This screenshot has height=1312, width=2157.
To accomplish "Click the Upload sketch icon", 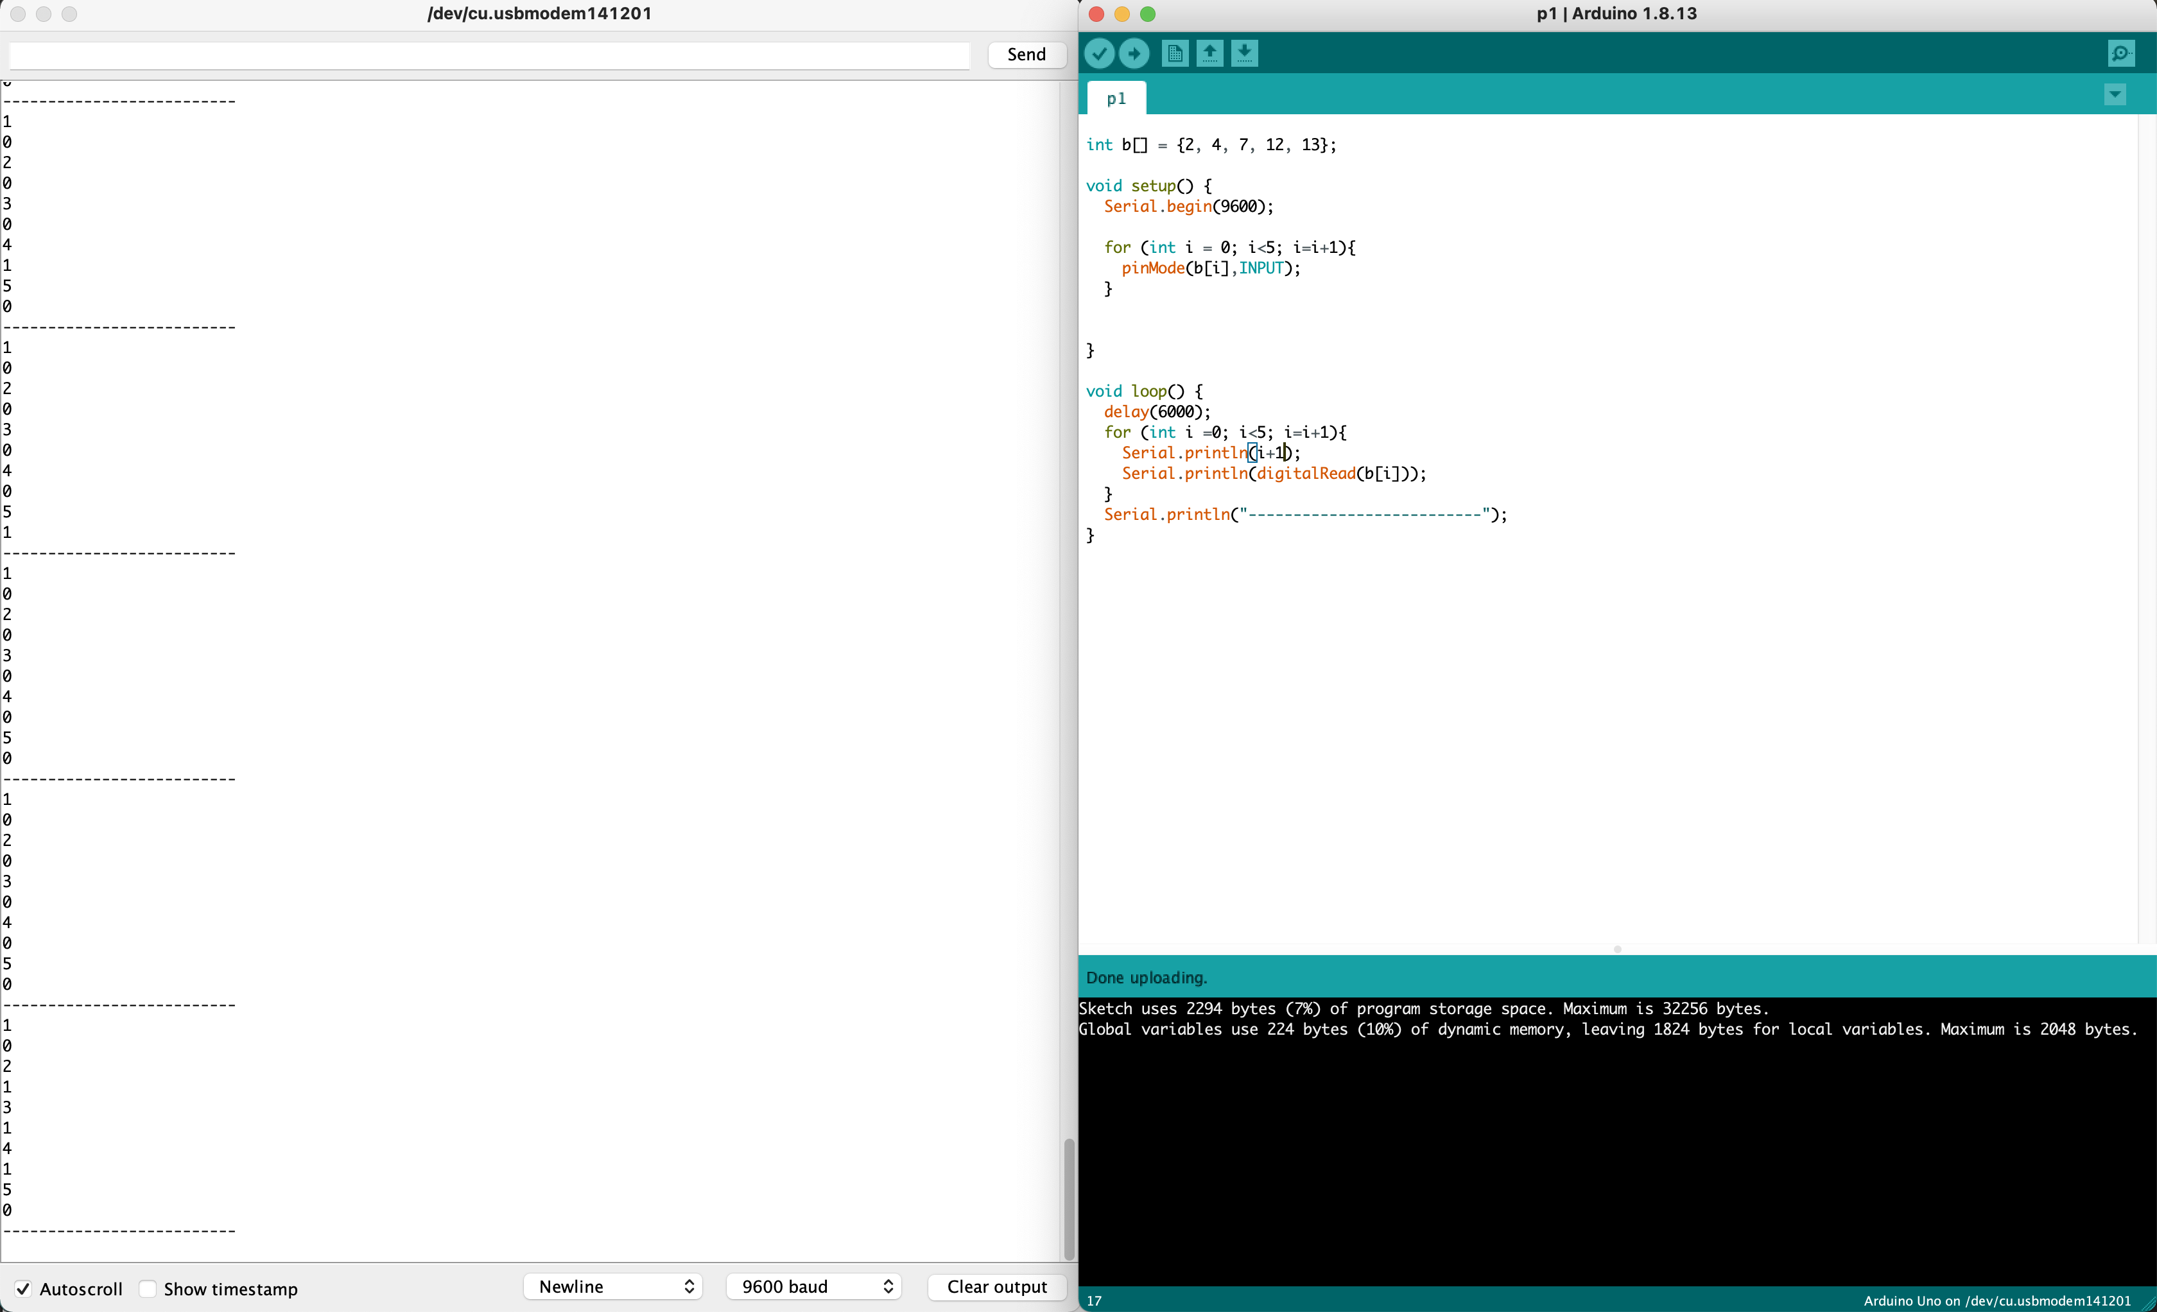I will pyautogui.click(x=1134, y=53).
